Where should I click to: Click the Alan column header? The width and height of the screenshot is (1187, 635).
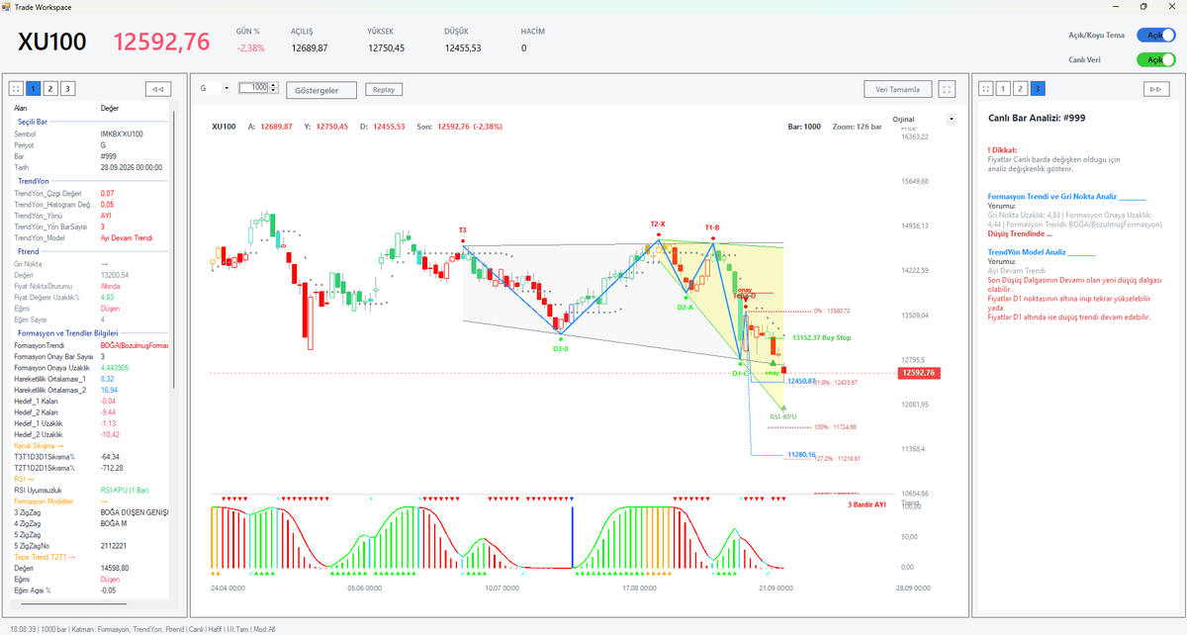point(53,108)
